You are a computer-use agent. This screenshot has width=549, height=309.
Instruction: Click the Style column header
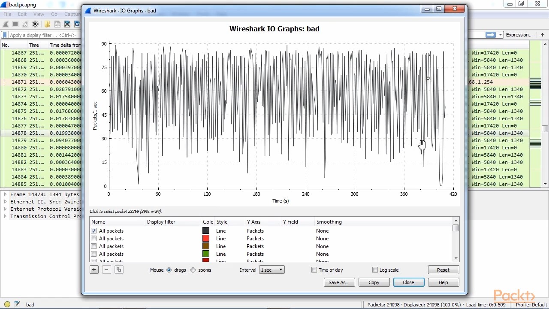click(x=222, y=222)
